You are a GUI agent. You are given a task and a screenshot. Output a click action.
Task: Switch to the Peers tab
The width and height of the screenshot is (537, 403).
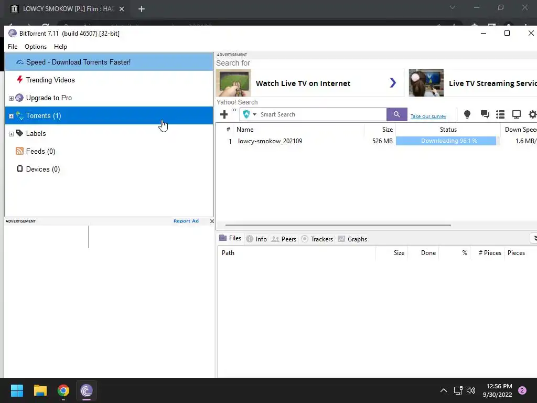tap(284, 239)
